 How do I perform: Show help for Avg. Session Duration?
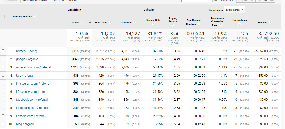199,24
